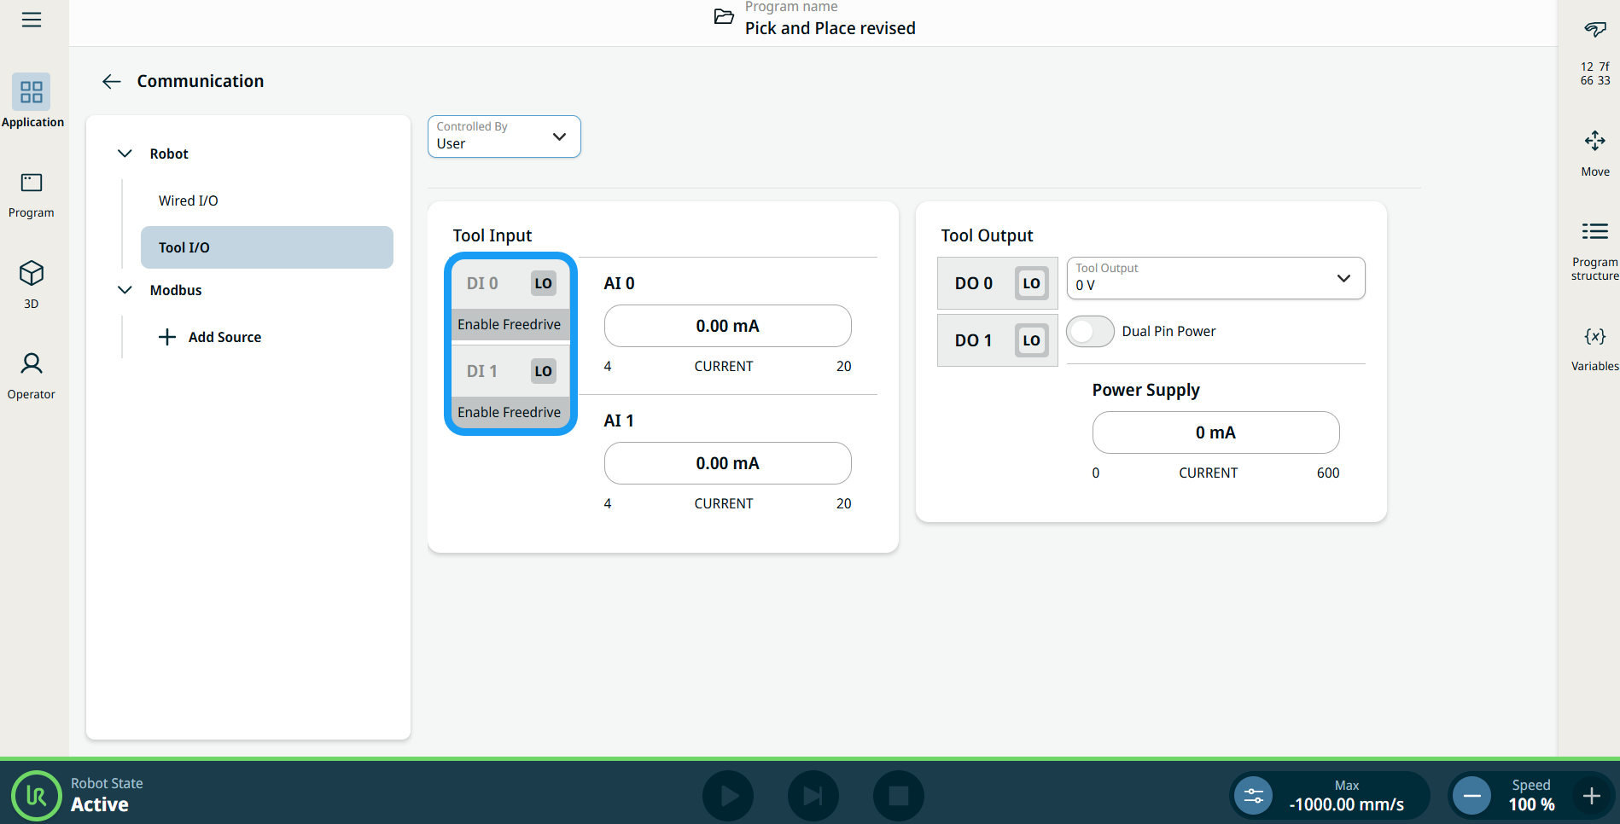The image size is (1620, 824).
Task: Toggle the Dual Pin Power switch
Action: [1090, 331]
